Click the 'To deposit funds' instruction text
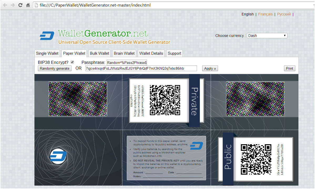This screenshot has height=189, width=315. tap(160, 143)
